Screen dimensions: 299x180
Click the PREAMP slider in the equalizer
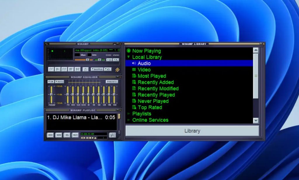click(x=51, y=95)
